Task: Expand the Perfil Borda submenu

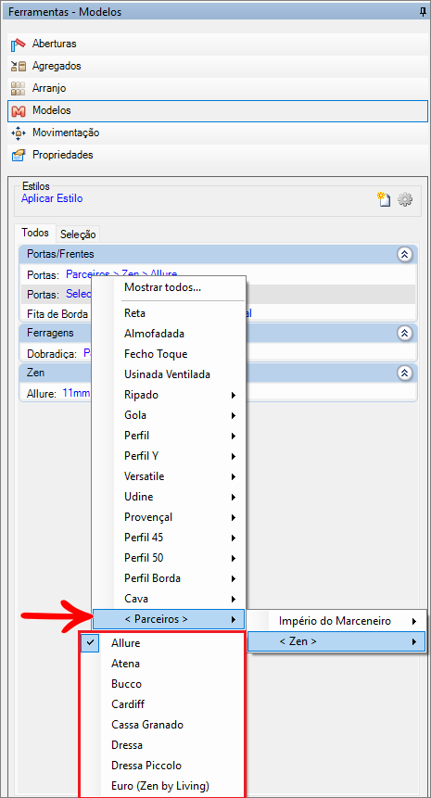Action: [x=169, y=578]
